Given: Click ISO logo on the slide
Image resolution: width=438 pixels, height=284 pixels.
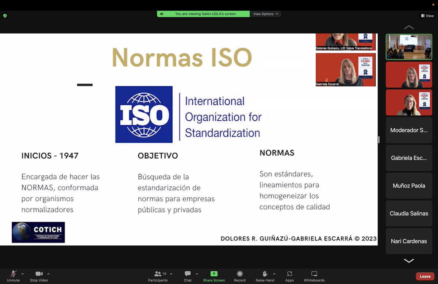Looking at the screenshot, I should tap(144, 114).
